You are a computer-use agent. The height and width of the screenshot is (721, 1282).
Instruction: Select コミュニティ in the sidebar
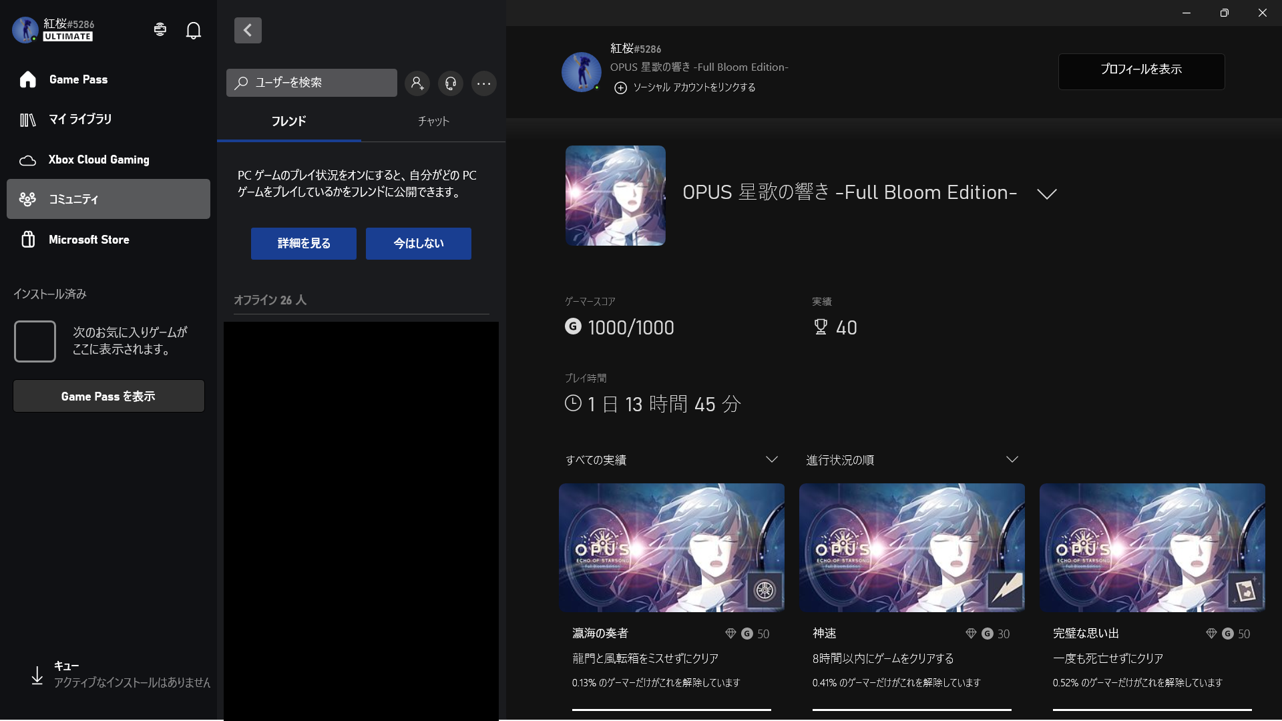tap(108, 199)
